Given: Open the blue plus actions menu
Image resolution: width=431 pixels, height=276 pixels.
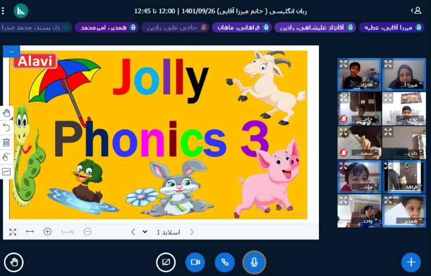Looking at the screenshot, I should [x=410, y=262].
